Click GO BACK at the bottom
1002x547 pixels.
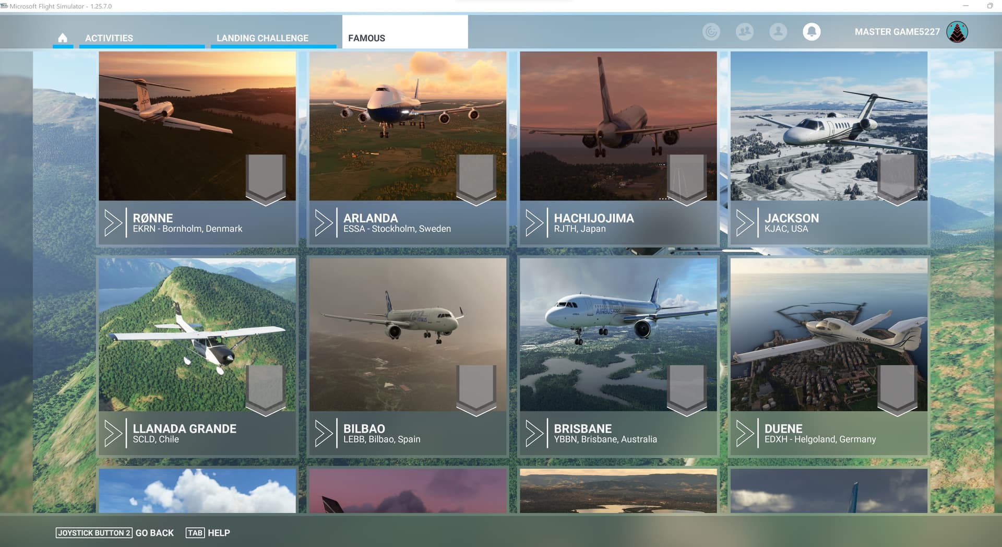[x=154, y=533]
